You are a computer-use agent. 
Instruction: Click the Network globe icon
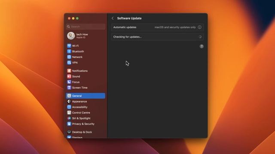click(x=69, y=57)
